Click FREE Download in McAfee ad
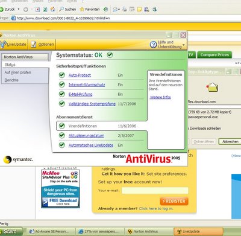 (x=60, y=202)
